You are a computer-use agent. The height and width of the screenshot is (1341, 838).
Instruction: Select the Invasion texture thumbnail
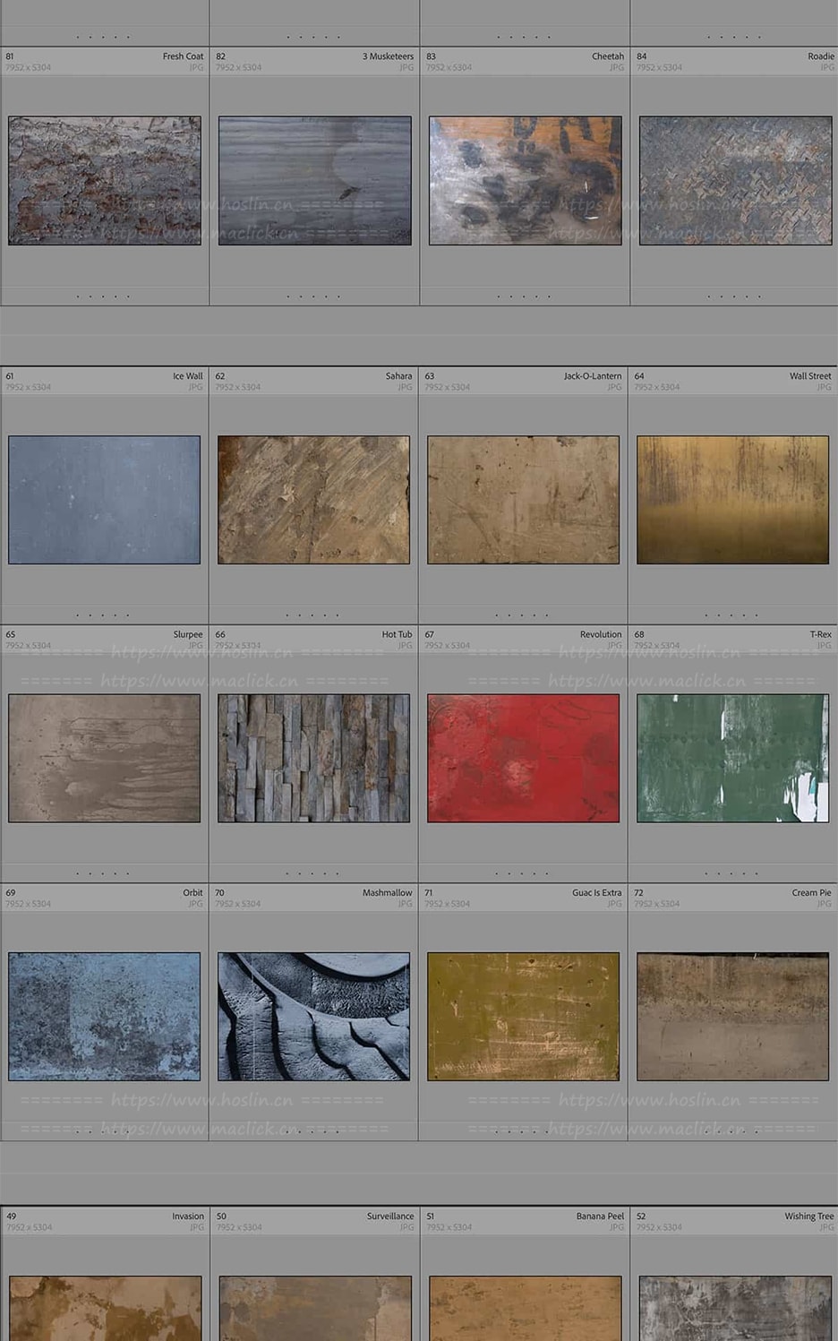105,1309
